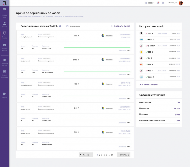Go to page 5 in pagination
Screen dimensions: 190x167
tap(106, 155)
